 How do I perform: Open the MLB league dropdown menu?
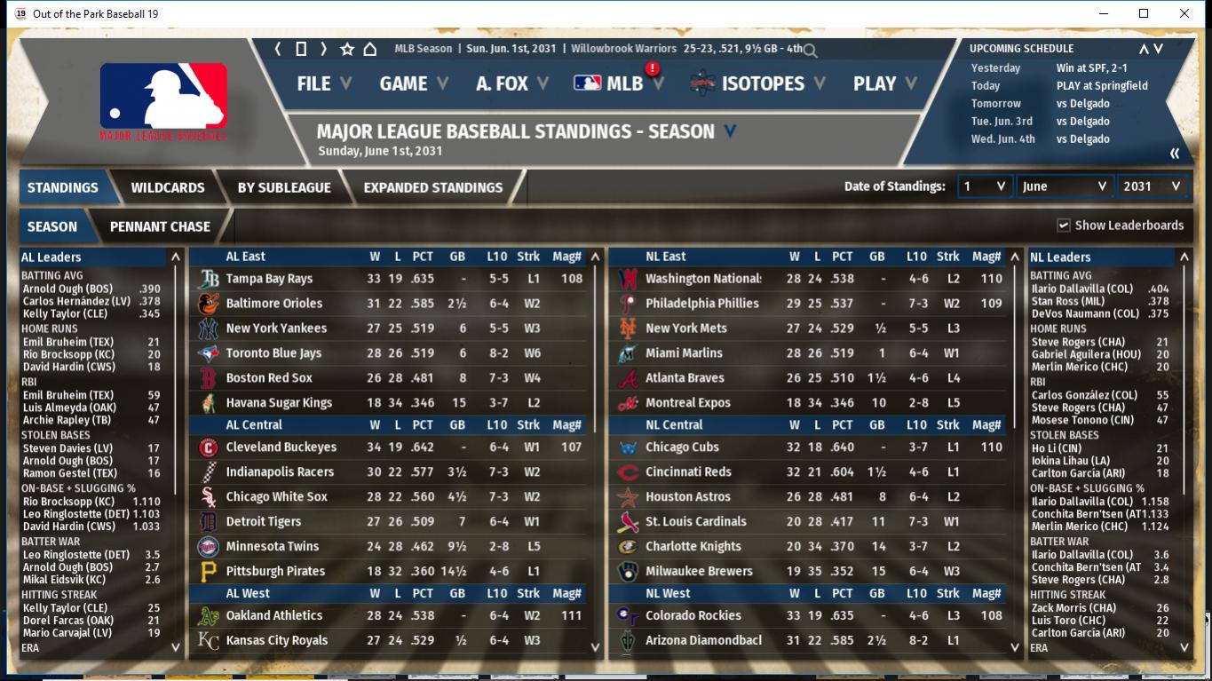[619, 83]
